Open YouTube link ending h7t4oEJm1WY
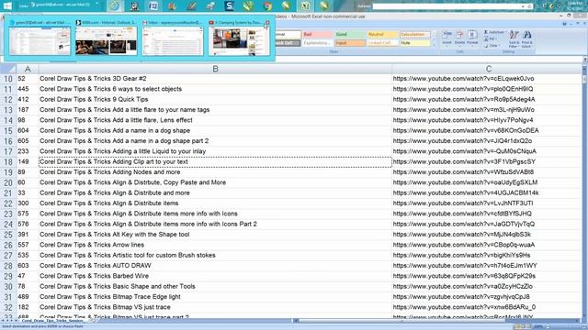The image size is (588, 330). (465, 266)
